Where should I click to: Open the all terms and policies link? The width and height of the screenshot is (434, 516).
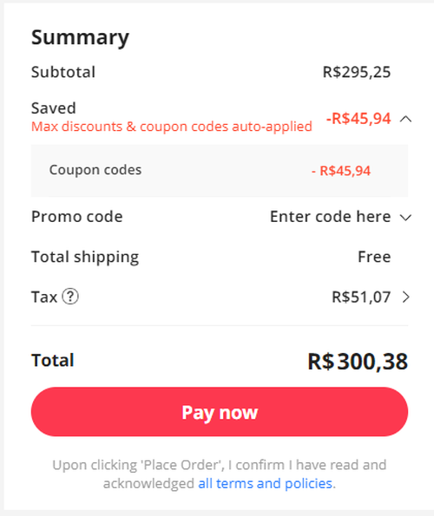265,483
